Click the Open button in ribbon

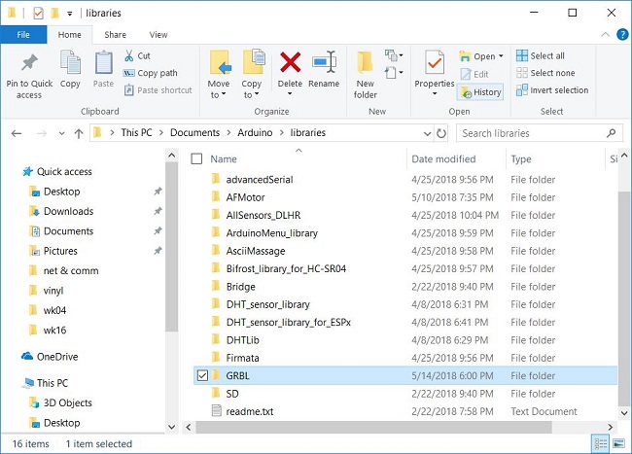pyautogui.click(x=477, y=56)
